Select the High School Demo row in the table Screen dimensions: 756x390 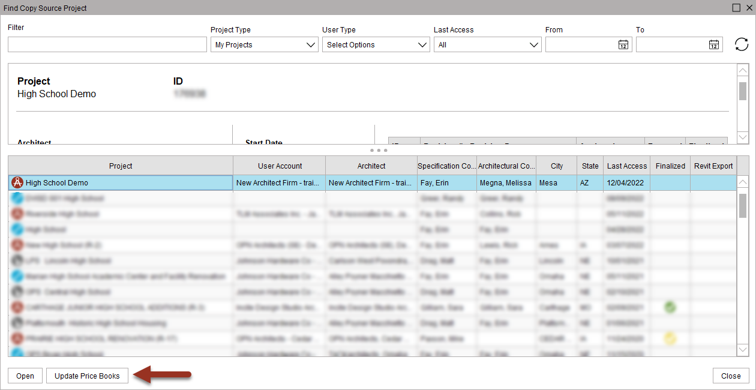click(x=120, y=182)
